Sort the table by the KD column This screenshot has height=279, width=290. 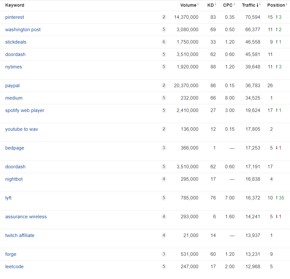210,5
